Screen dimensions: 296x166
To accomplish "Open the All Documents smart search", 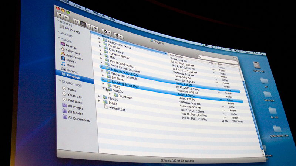I will 76,118.
